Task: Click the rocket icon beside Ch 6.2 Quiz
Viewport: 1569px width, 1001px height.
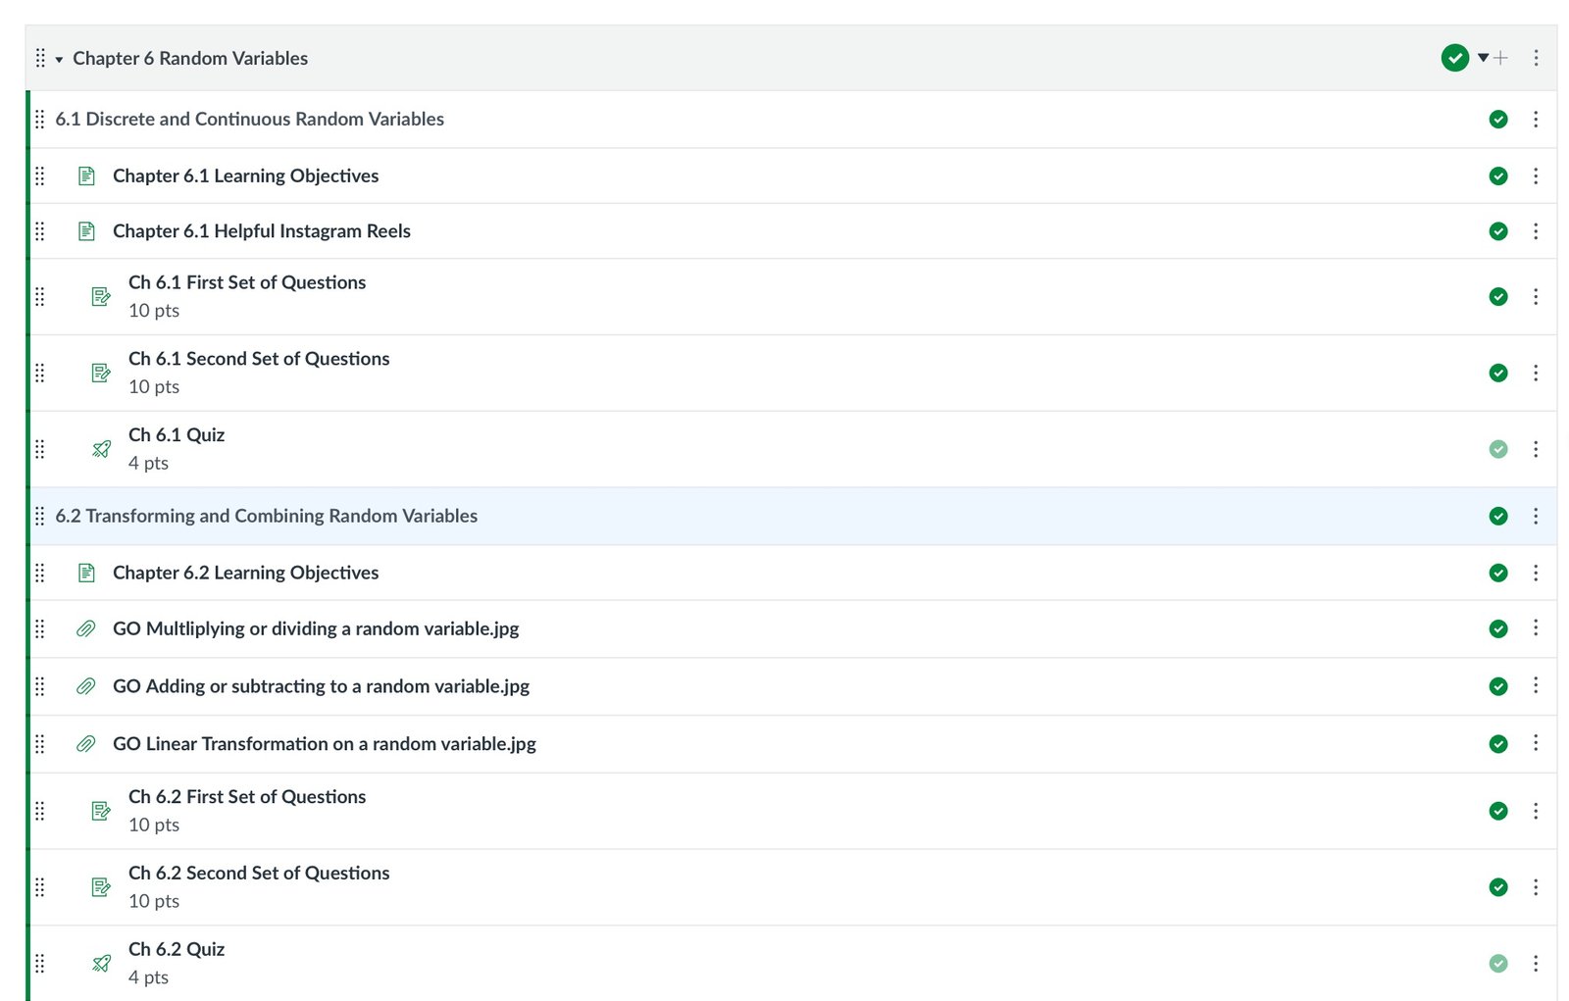Action: click(101, 964)
